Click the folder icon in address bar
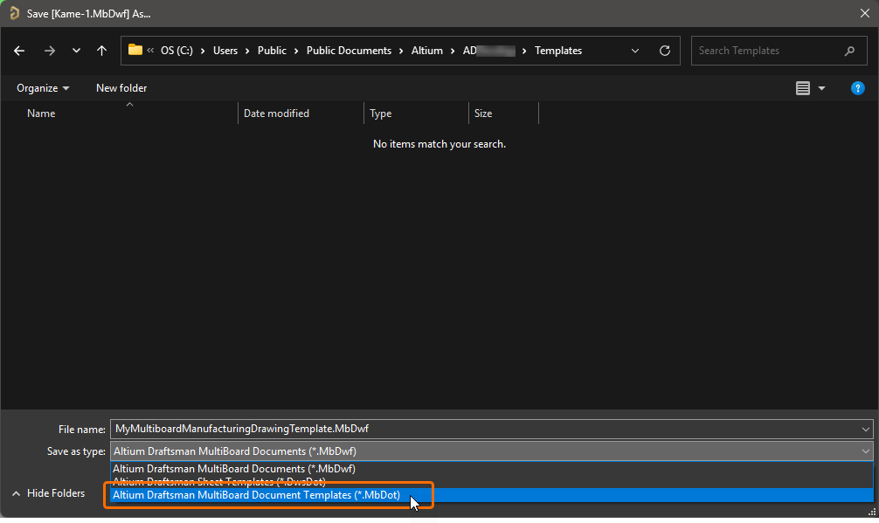879x523 pixels. [135, 50]
